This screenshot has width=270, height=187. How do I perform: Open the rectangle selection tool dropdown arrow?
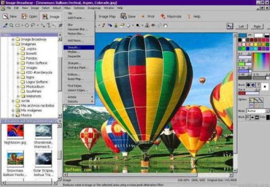point(22,26)
